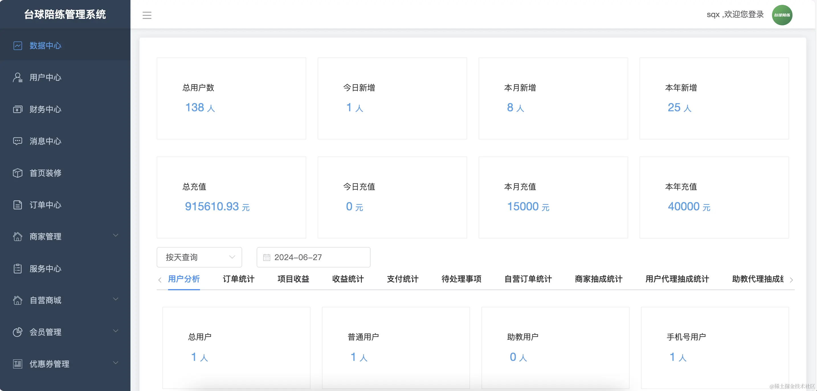This screenshot has width=817, height=391.
Task: Click the green user avatar top right
Action: coord(782,15)
